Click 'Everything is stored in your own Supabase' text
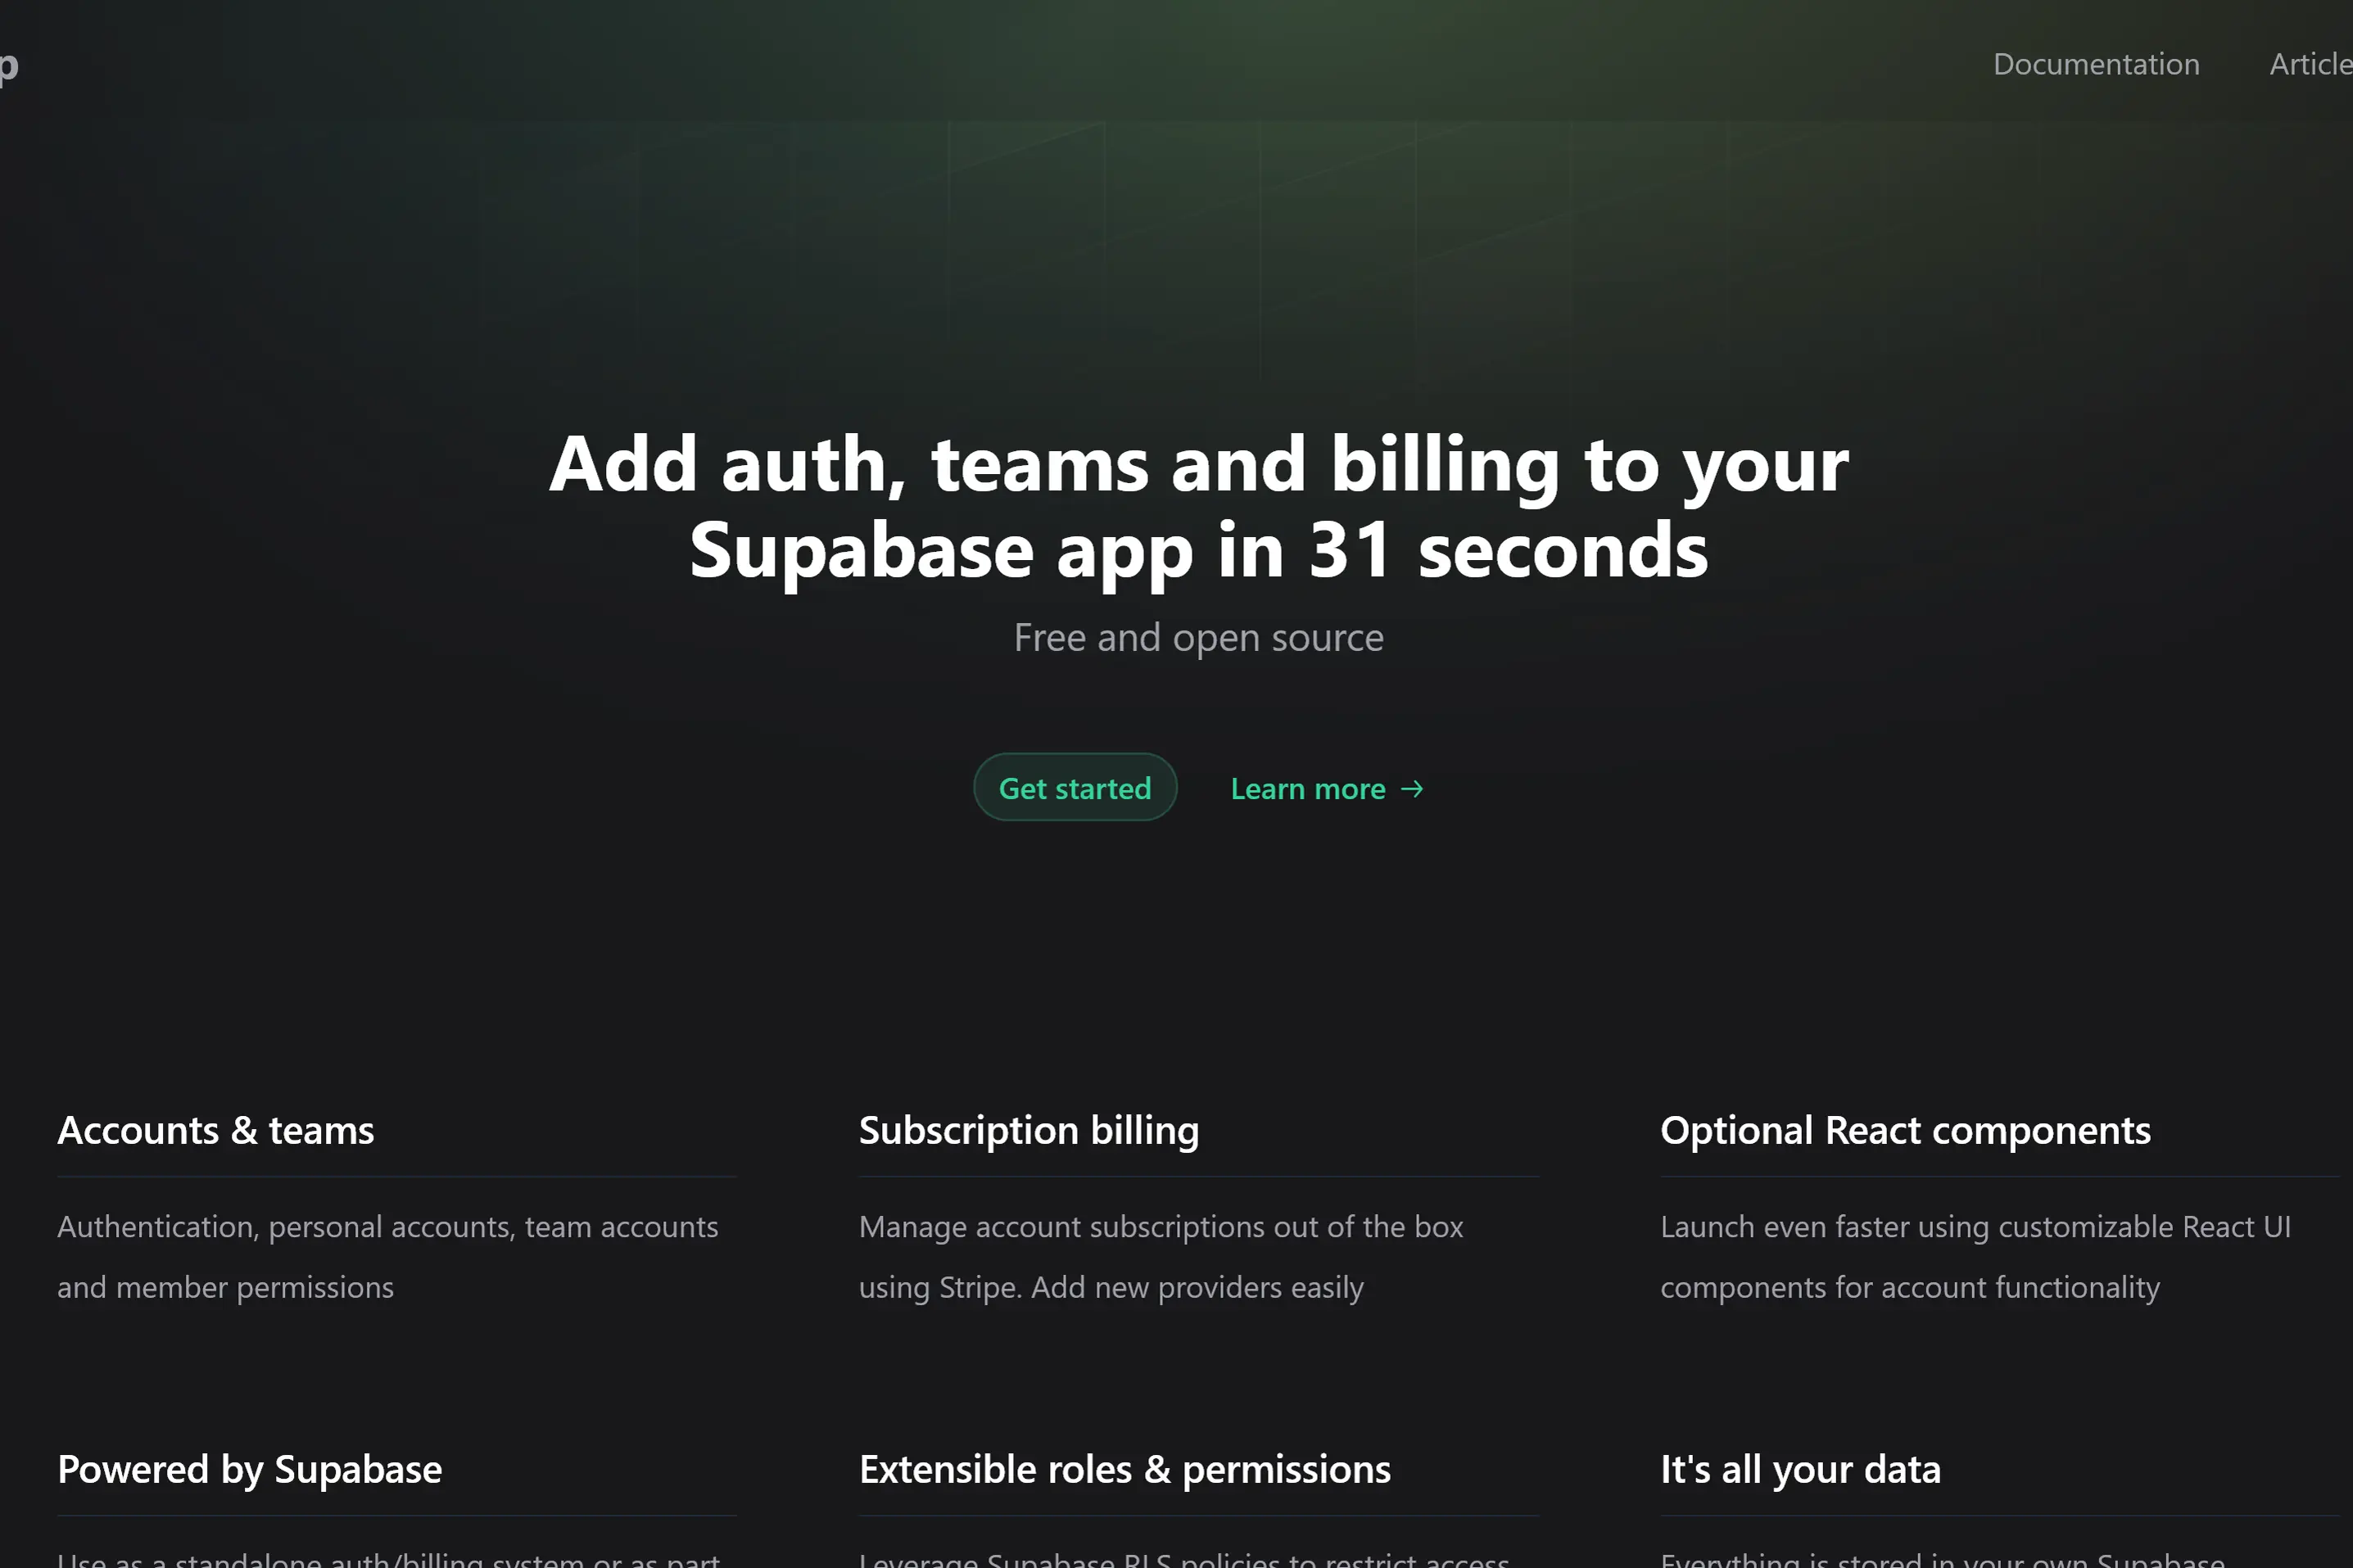The image size is (2353, 1568). pyautogui.click(x=1942, y=1559)
